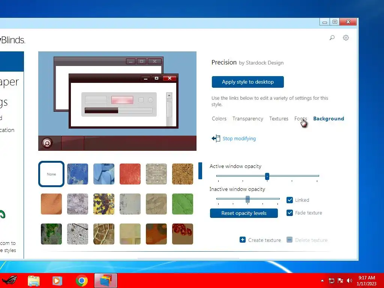Choose the pale yellow tile texture
Screen dimensions: 384x288
(130, 234)
